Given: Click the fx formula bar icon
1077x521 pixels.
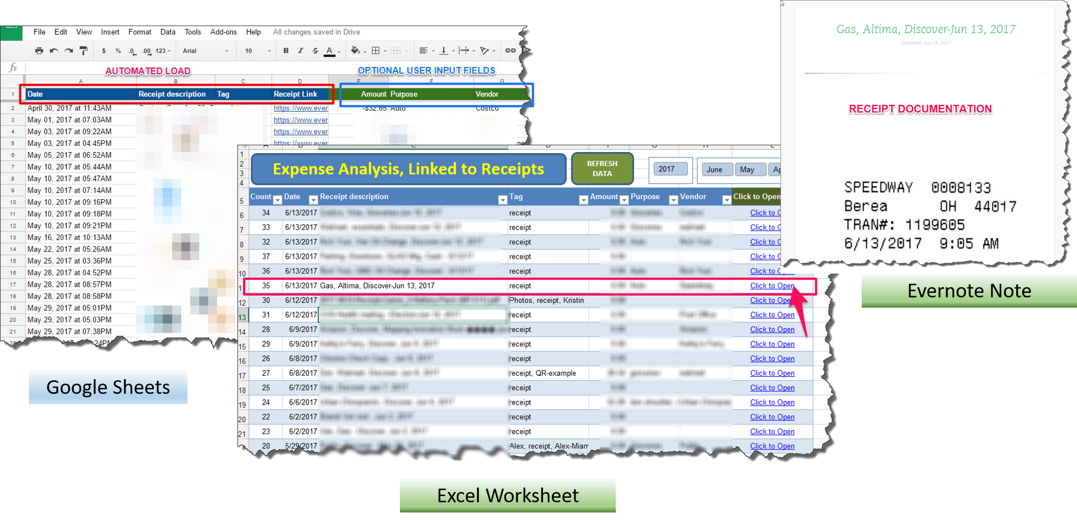Looking at the screenshot, I should [12, 68].
